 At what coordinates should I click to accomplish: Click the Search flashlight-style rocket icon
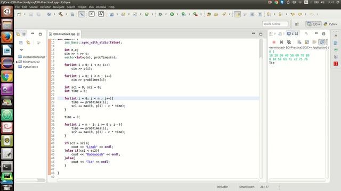pyautogui.click(x=224, y=14)
